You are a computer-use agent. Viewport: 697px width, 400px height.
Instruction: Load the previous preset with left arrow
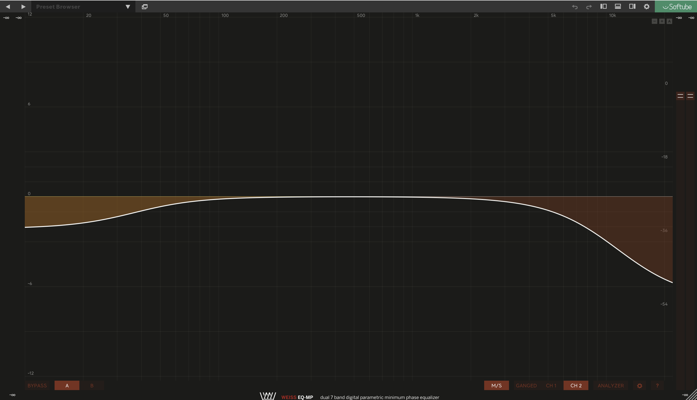click(8, 7)
